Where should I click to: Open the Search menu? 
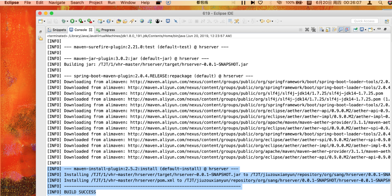pos(77,2)
